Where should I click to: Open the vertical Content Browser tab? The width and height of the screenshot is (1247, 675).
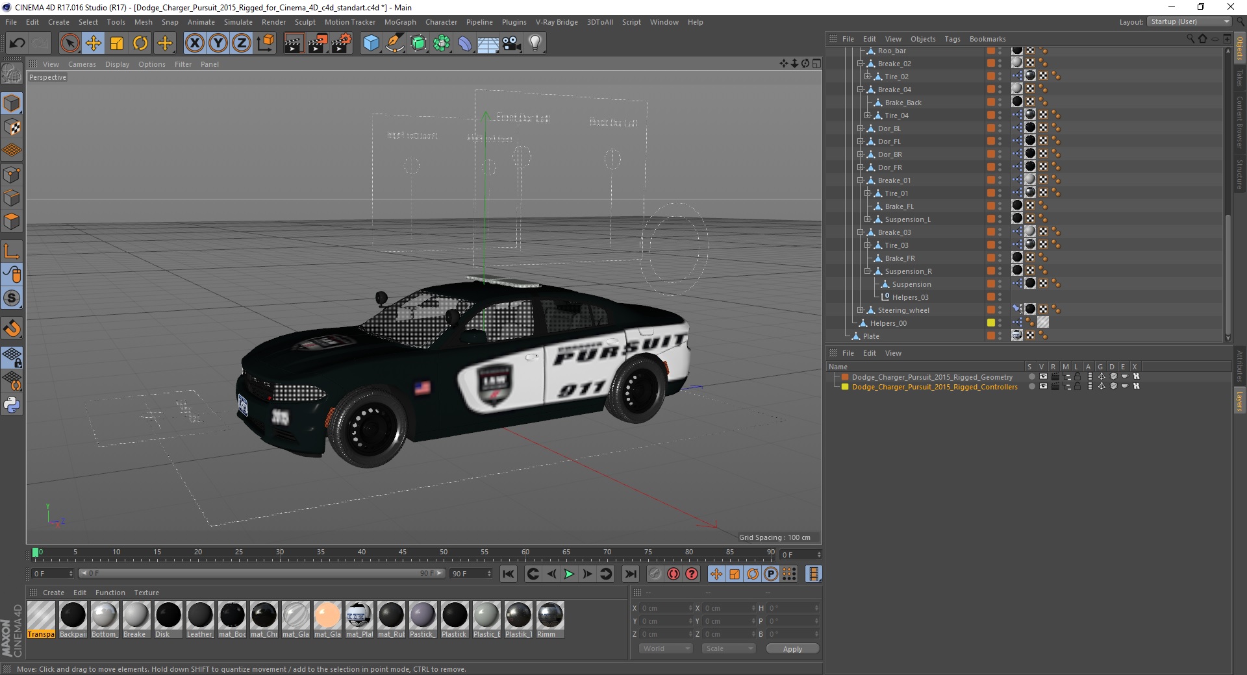(x=1240, y=122)
